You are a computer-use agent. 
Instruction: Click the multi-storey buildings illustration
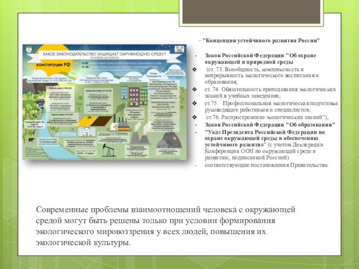pos(134,96)
